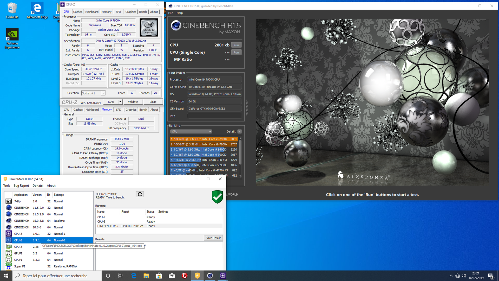Open Windows Start menu
This screenshot has width=499, height=281.
(x=6, y=276)
